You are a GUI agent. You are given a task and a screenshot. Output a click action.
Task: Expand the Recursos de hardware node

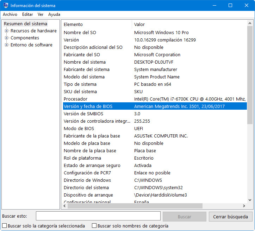[x=6, y=31]
